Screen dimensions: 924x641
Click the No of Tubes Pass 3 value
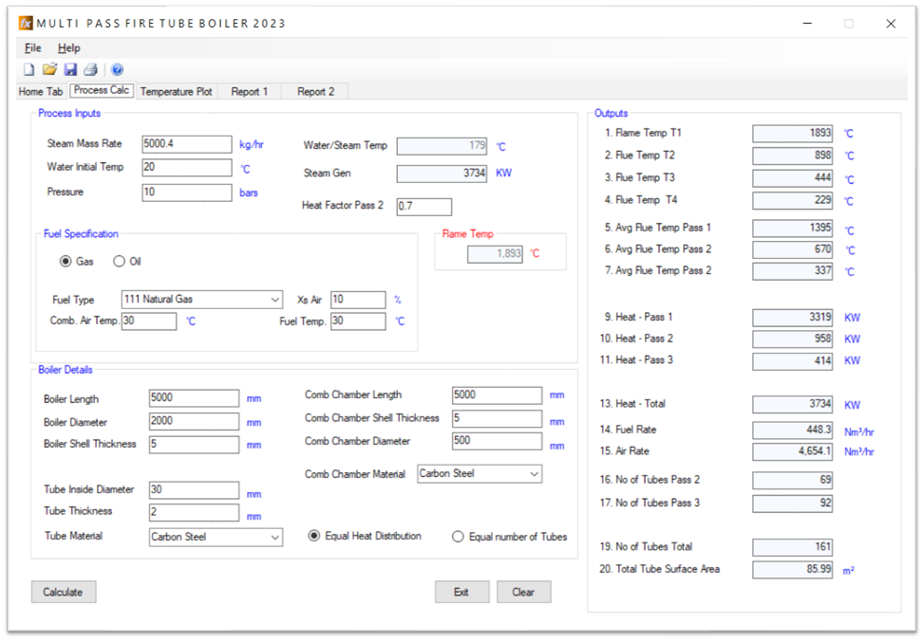(x=793, y=504)
